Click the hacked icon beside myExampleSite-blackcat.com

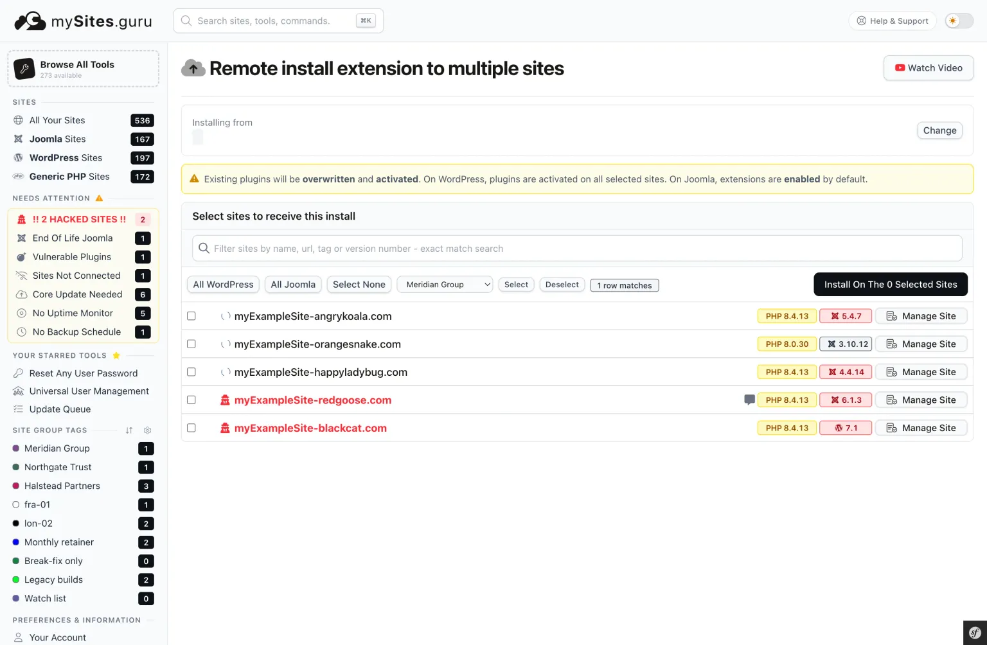click(225, 428)
